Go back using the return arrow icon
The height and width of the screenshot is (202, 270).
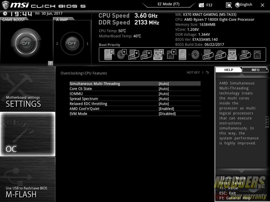click(x=208, y=73)
